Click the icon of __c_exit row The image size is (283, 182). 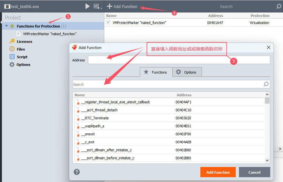pos(77,142)
